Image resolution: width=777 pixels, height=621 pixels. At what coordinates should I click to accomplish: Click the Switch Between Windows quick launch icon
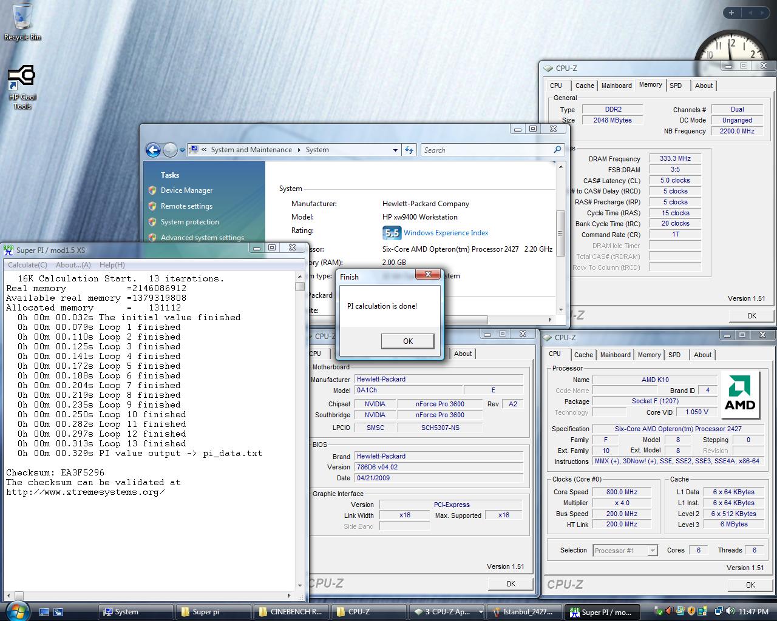click(58, 612)
